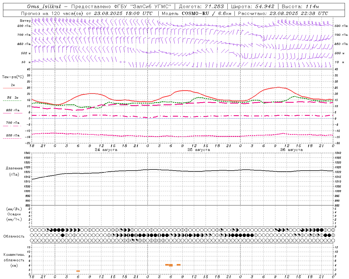The image size is (349, 279).
Task: Click the 500 гПа entry in temperature legend
Action: (x=13, y=135)
